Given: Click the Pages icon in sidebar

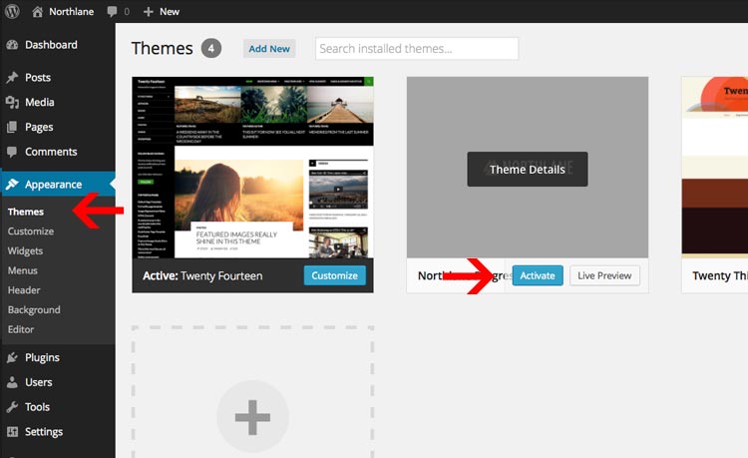Looking at the screenshot, I should (12, 127).
